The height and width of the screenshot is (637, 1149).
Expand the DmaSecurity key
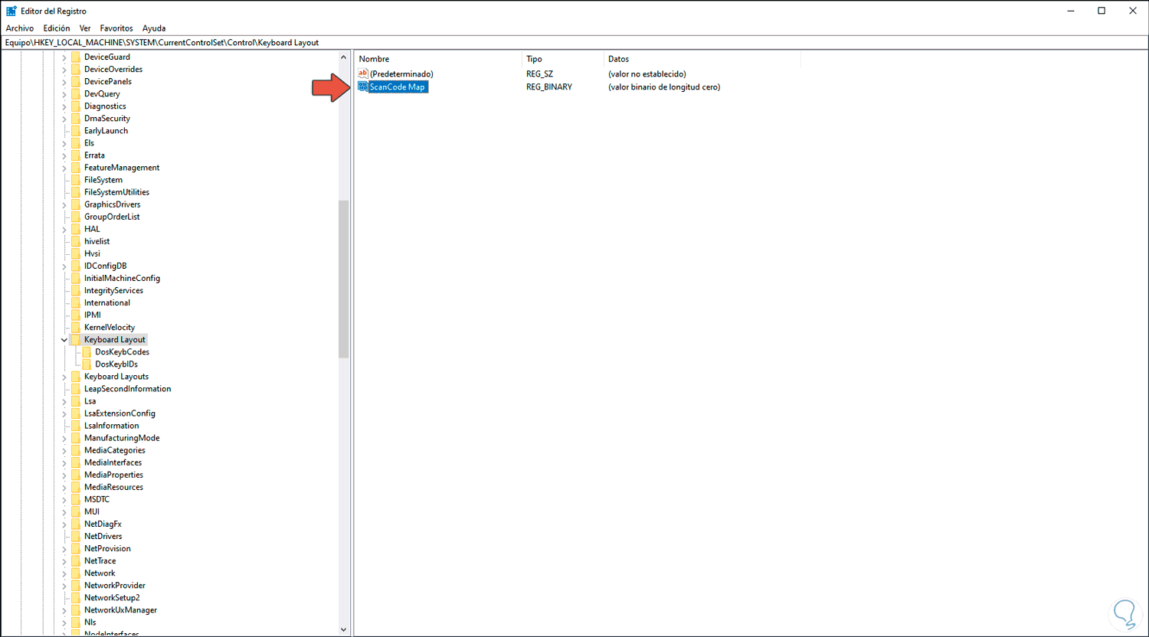[x=64, y=118]
